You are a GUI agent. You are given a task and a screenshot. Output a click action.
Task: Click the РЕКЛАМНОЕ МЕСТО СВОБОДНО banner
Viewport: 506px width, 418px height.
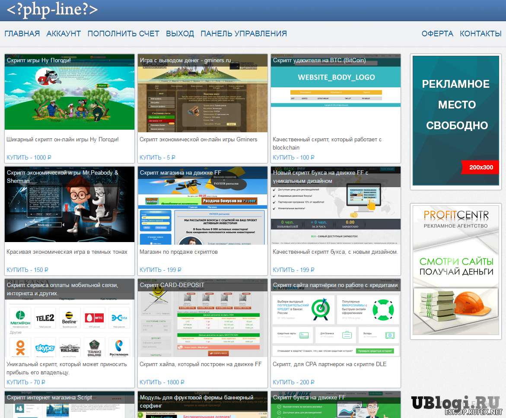456,122
